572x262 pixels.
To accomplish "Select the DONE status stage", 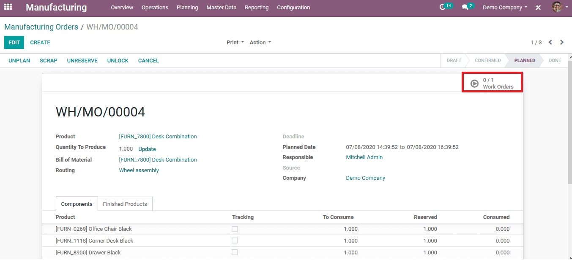I will click(555, 61).
